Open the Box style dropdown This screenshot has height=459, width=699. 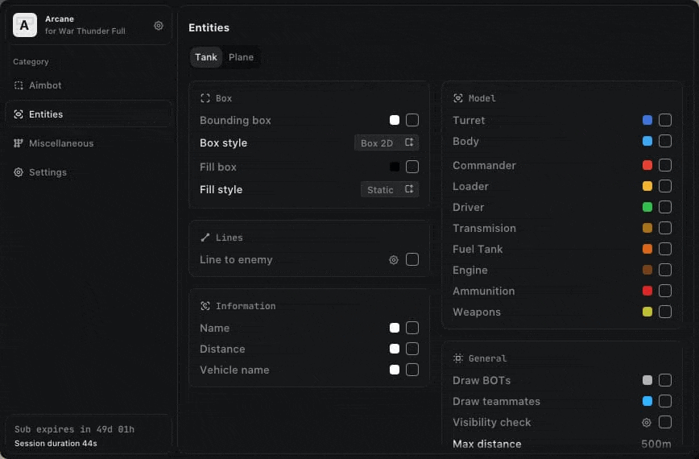[387, 143]
